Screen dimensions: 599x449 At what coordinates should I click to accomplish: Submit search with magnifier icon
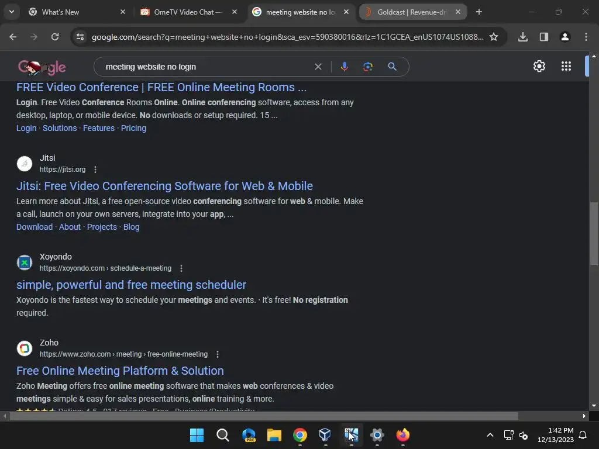tap(392, 67)
